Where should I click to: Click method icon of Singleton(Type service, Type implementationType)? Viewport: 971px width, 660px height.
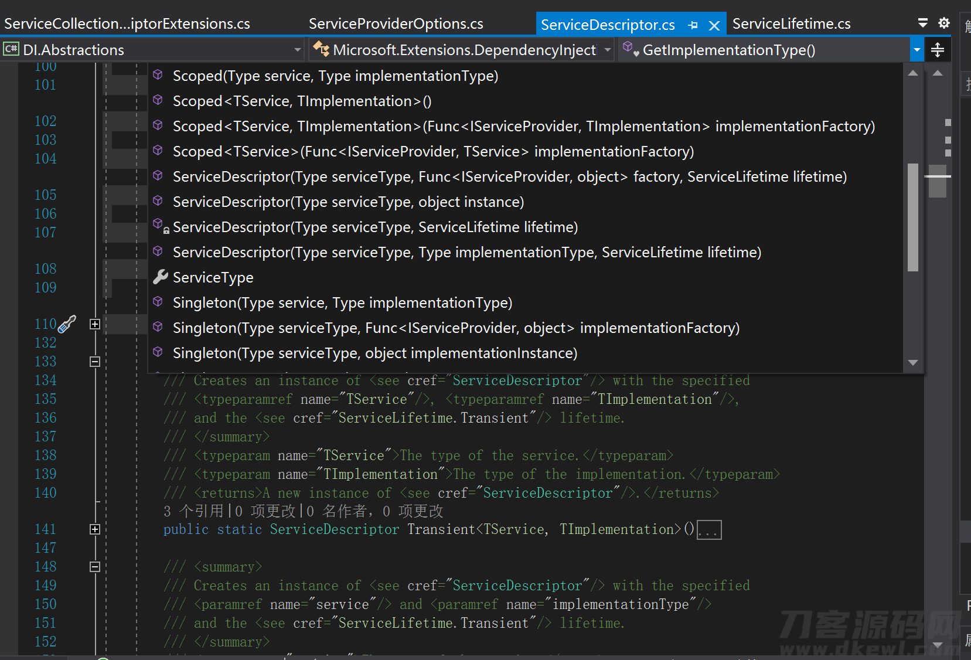pyautogui.click(x=158, y=301)
